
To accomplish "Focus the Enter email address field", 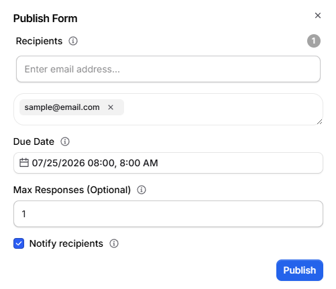I will pos(168,69).
